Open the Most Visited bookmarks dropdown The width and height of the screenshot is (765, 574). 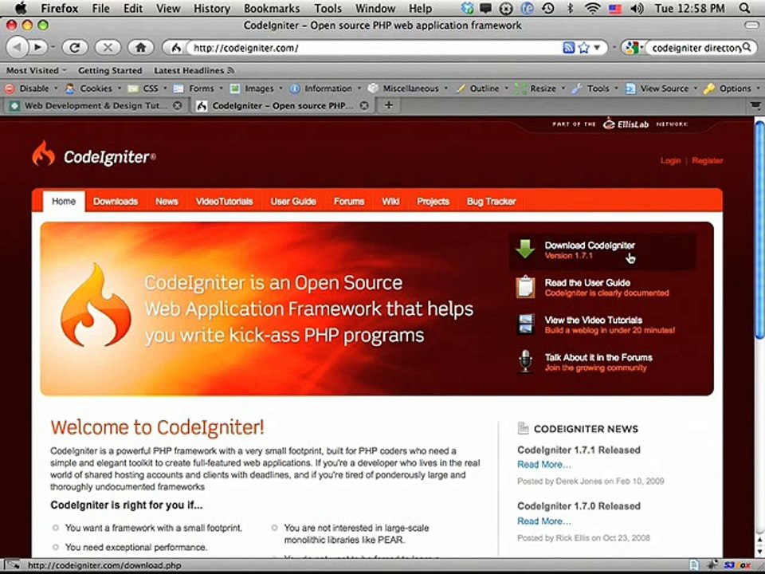tap(36, 70)
